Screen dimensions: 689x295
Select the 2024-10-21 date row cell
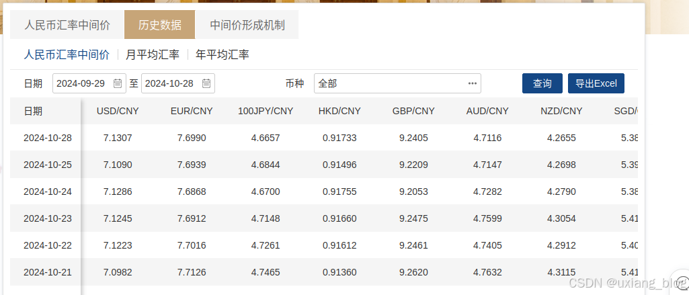(x=48, y=272)
